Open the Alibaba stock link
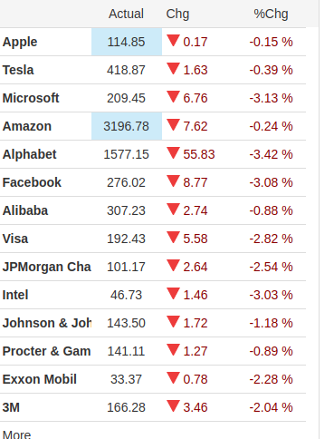Screen dimensions: 334x439 pyautogui.click(x=25, y=210)
